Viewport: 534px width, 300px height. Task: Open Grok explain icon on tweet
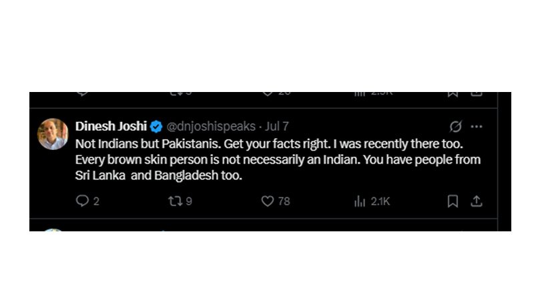[x=457, y=127]
